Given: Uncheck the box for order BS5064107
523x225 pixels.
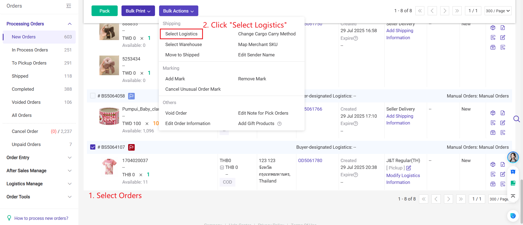Looking at the screenshot, I should point(93,147).
